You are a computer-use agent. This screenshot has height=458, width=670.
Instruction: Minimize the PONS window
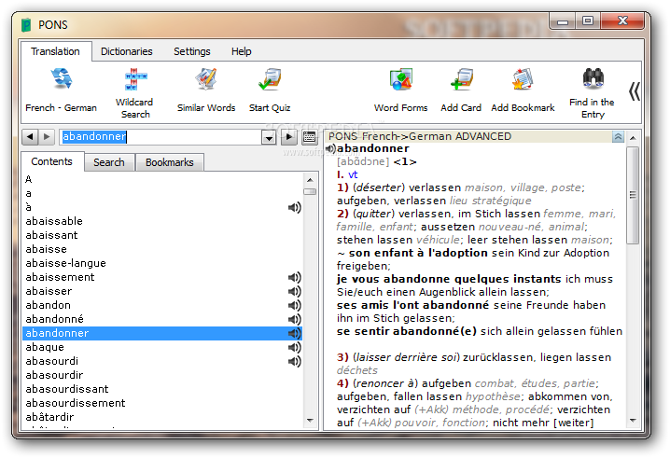point(563,21)
